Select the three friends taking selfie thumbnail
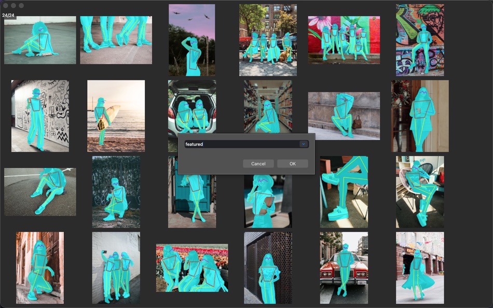 (x=116, y=268)
